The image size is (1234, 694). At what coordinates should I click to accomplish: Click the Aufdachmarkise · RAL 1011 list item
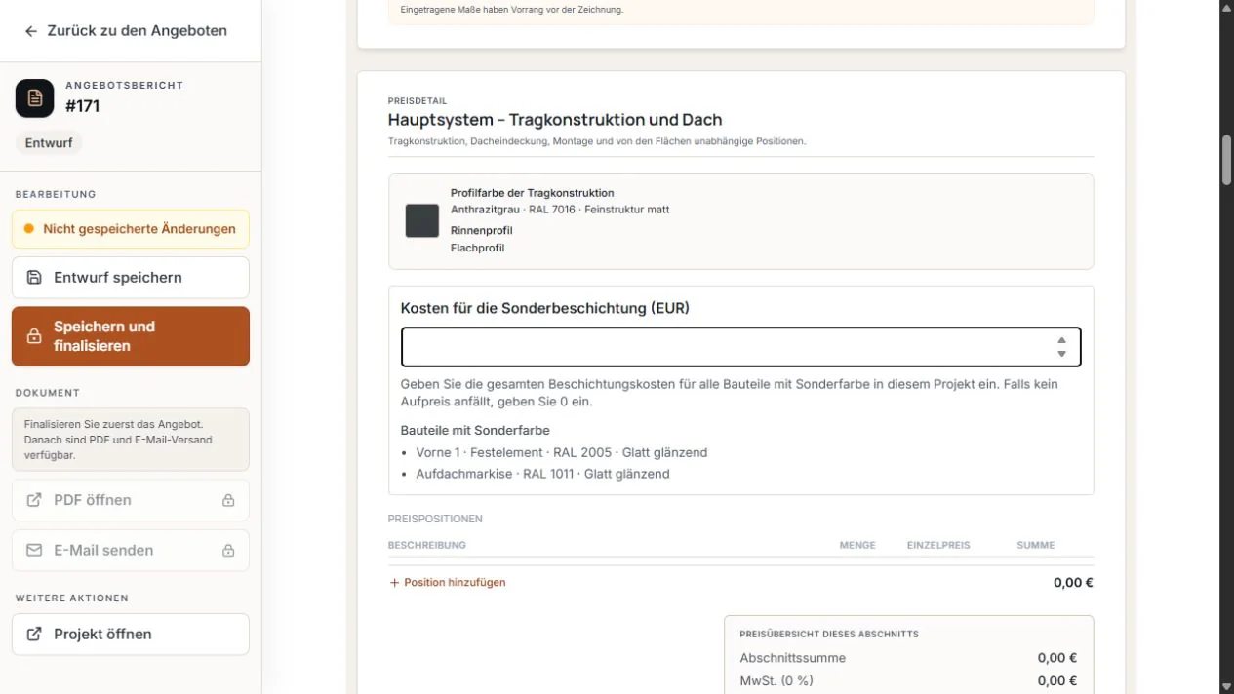[x=542, y=475]
